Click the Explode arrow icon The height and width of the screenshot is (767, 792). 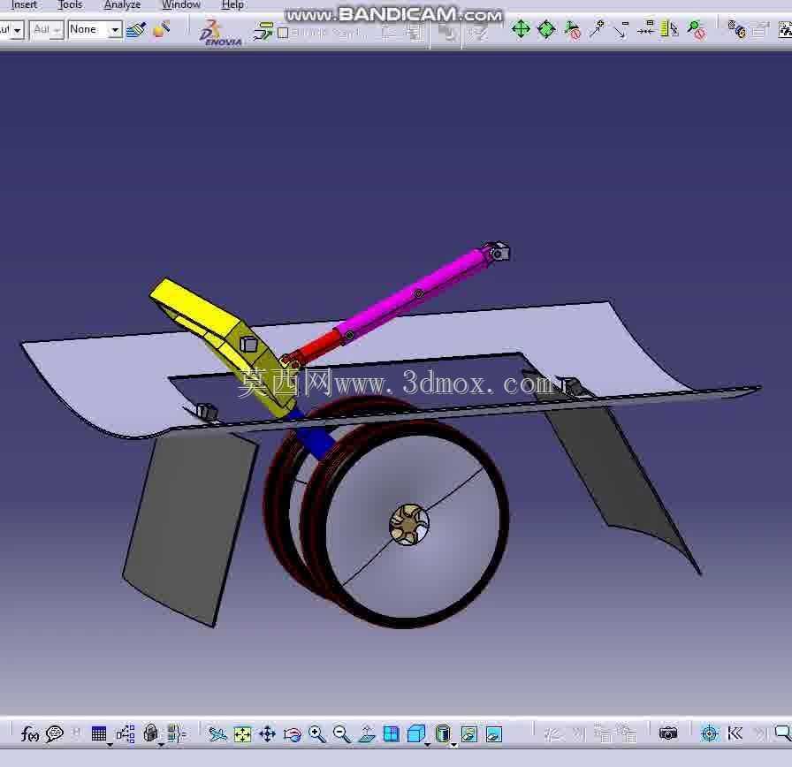[597, 28]
